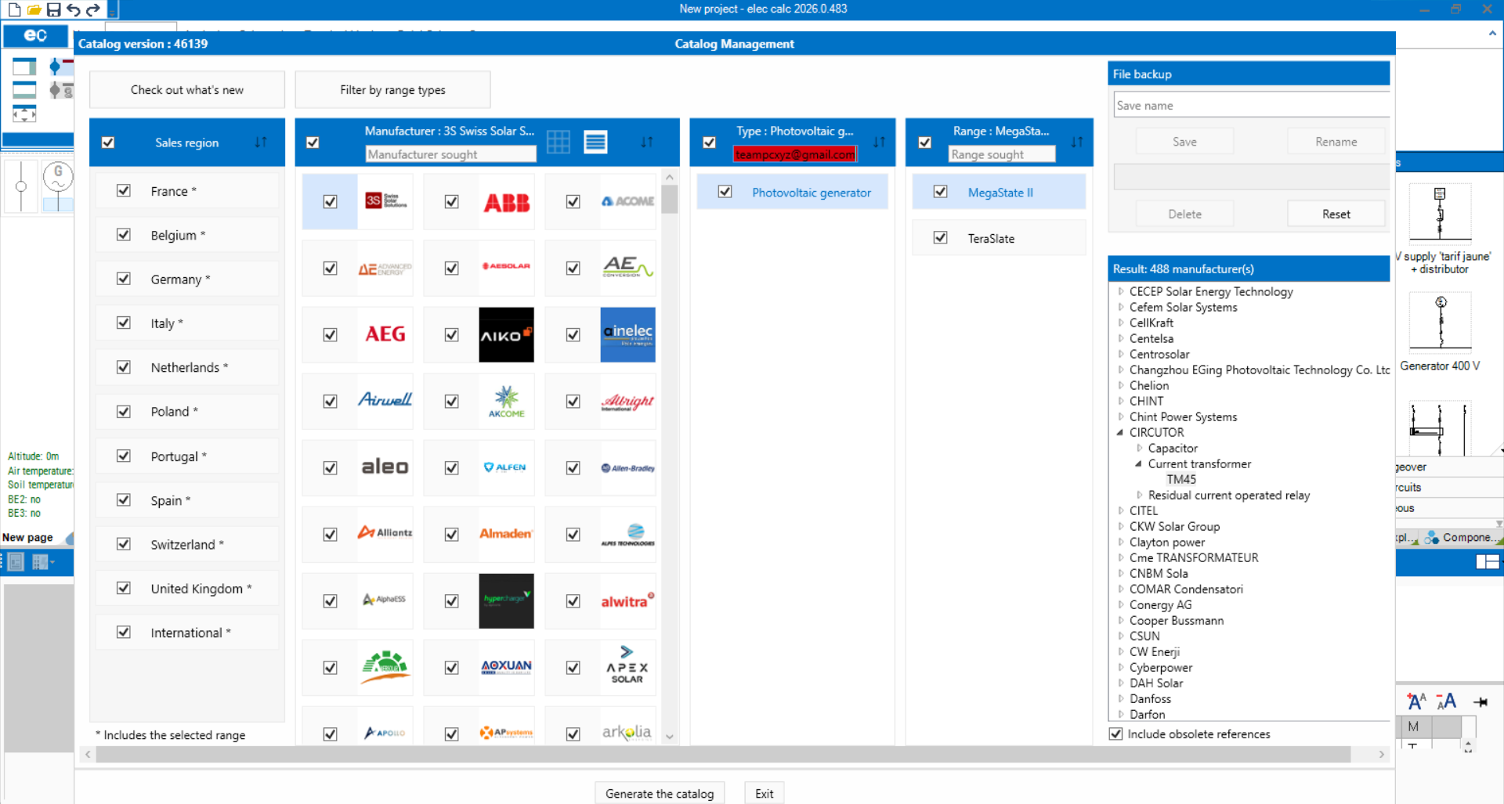Expand the CHINT manufacturer node
This screenshot has width=1504, height=804.
1120,401
